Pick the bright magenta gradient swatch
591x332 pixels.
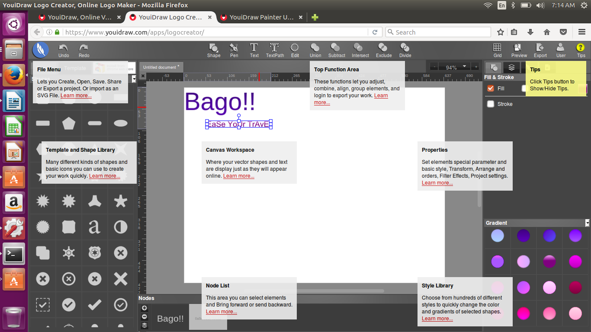(x=575, y=262)
